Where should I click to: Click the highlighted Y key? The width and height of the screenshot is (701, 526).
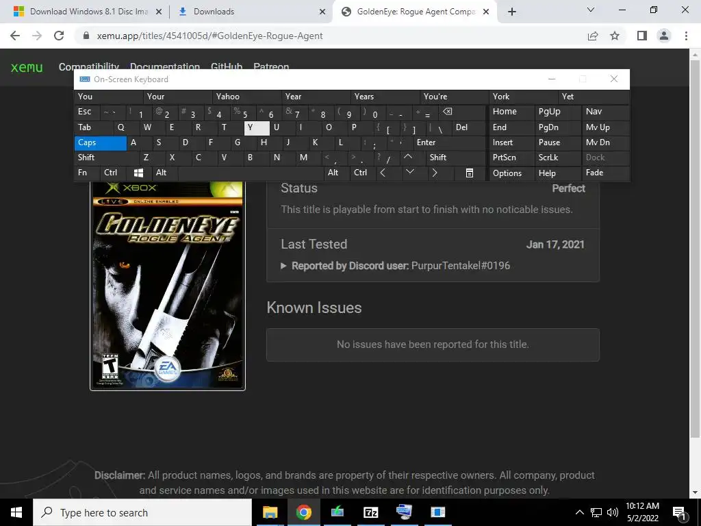point(257,128)
